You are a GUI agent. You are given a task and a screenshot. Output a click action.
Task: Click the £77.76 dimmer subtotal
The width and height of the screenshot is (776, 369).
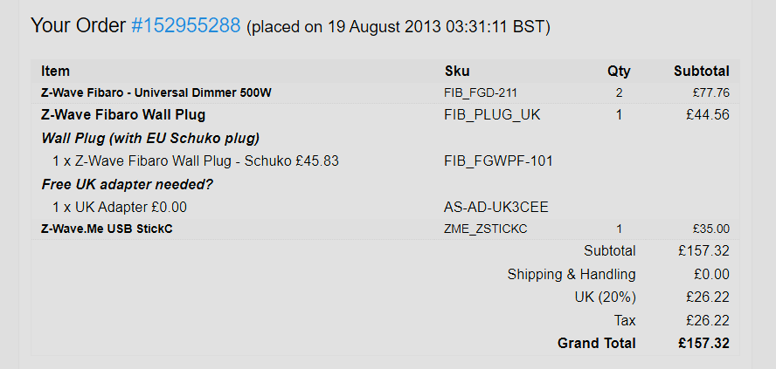[713, 92]
